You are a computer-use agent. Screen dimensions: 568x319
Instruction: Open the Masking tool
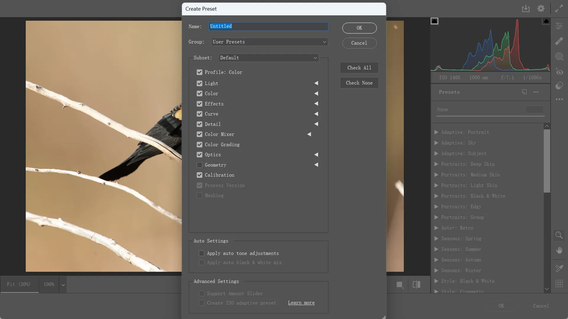[559, 56]
